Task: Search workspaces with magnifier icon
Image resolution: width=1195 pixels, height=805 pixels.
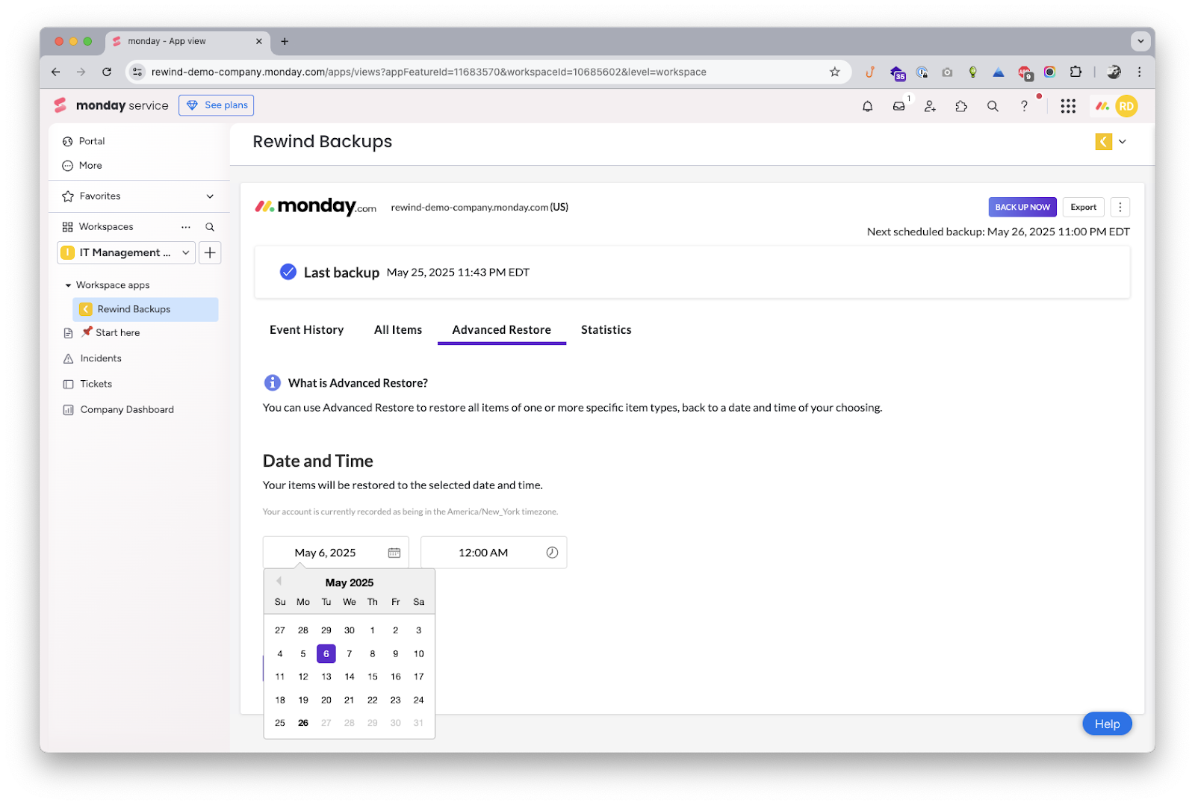Action: click(210, 227)
